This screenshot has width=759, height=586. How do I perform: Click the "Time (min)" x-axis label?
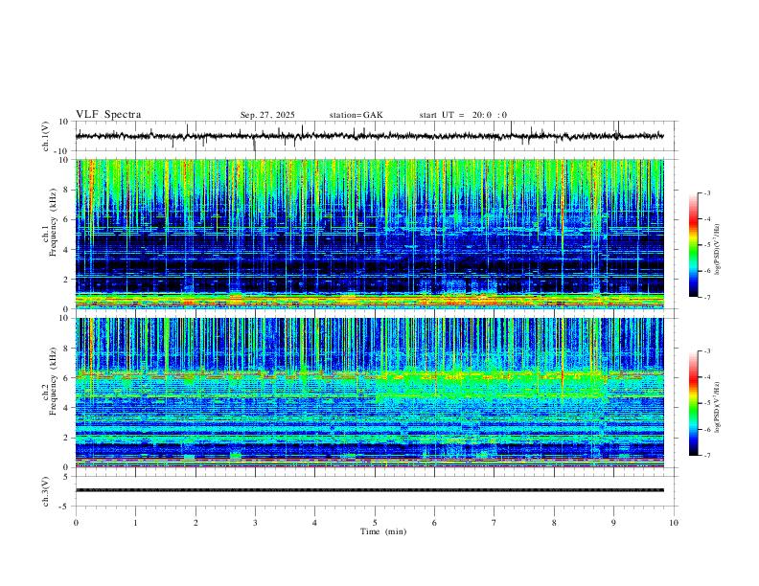coord(383,531)
